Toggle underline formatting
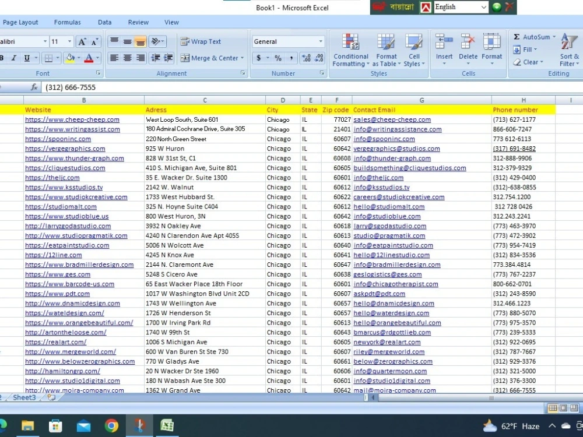The image size is (583, 437). (27, 58)
